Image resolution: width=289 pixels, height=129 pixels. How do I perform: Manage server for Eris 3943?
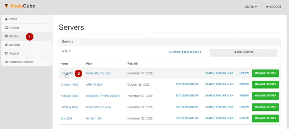[265, 73]
